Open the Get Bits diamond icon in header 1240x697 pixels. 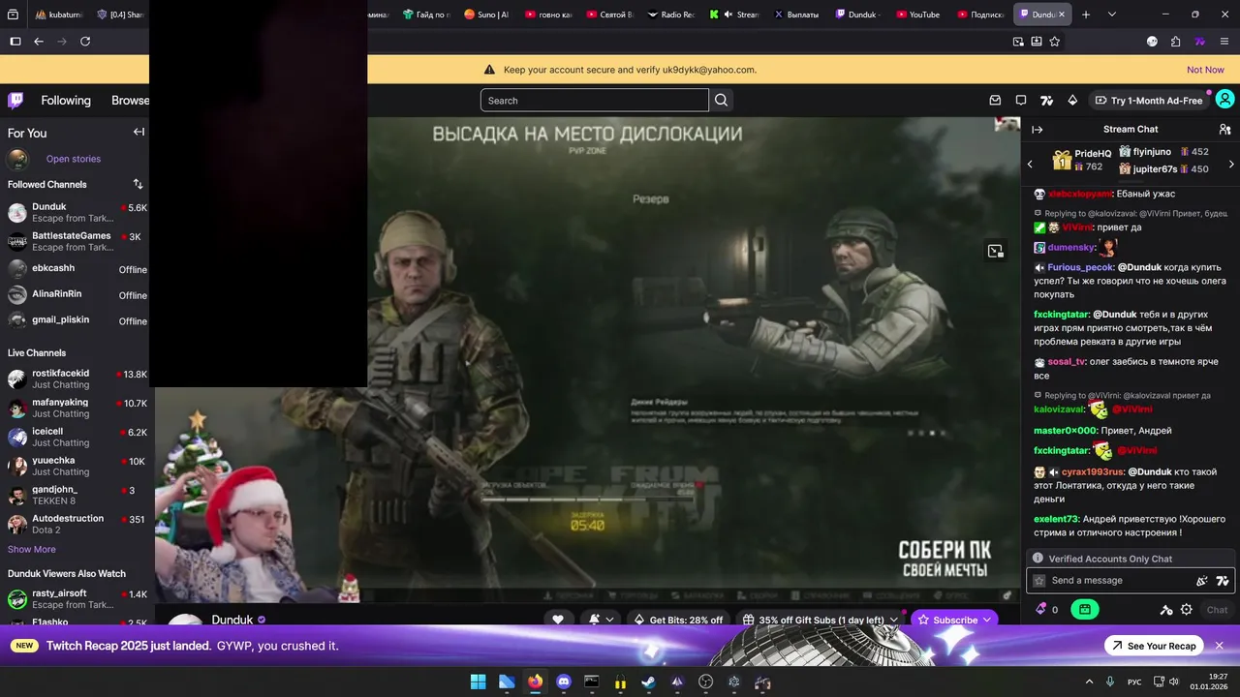point(1072,100)
